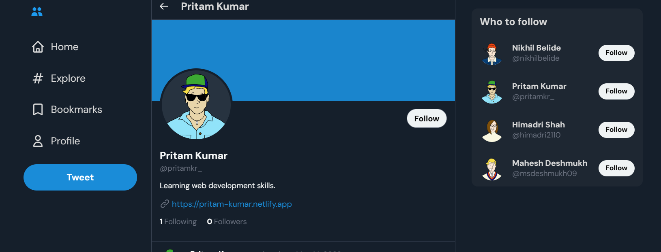The image size is (661, 252).
Task: Click the blue Tweet button
Action: [80, 177]
